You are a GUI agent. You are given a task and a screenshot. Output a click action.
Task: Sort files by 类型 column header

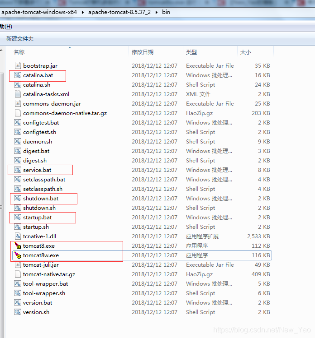pos(191,52)
